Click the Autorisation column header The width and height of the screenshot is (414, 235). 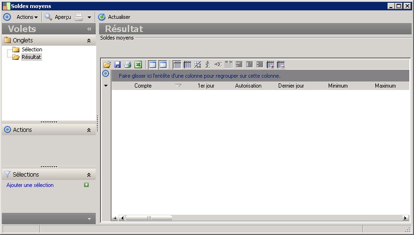[x=248, y=86]
